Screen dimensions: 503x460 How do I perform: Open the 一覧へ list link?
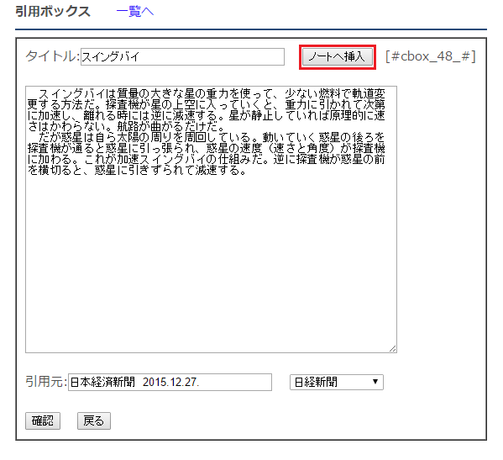(x=134, y=12)
